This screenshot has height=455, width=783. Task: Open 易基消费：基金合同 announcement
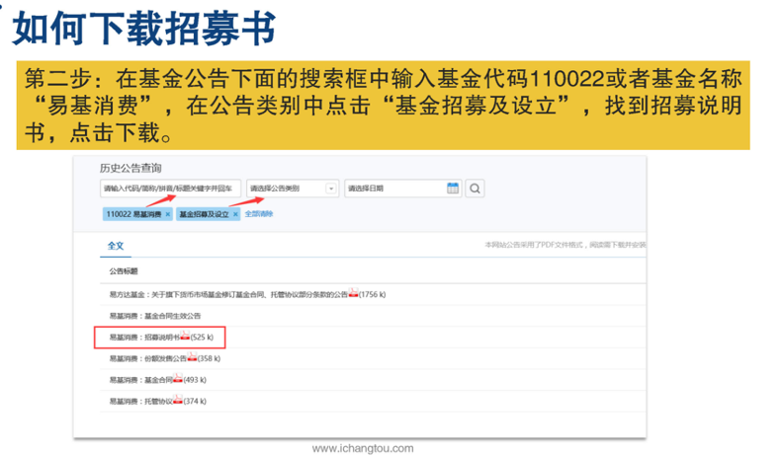click(141, 380)
